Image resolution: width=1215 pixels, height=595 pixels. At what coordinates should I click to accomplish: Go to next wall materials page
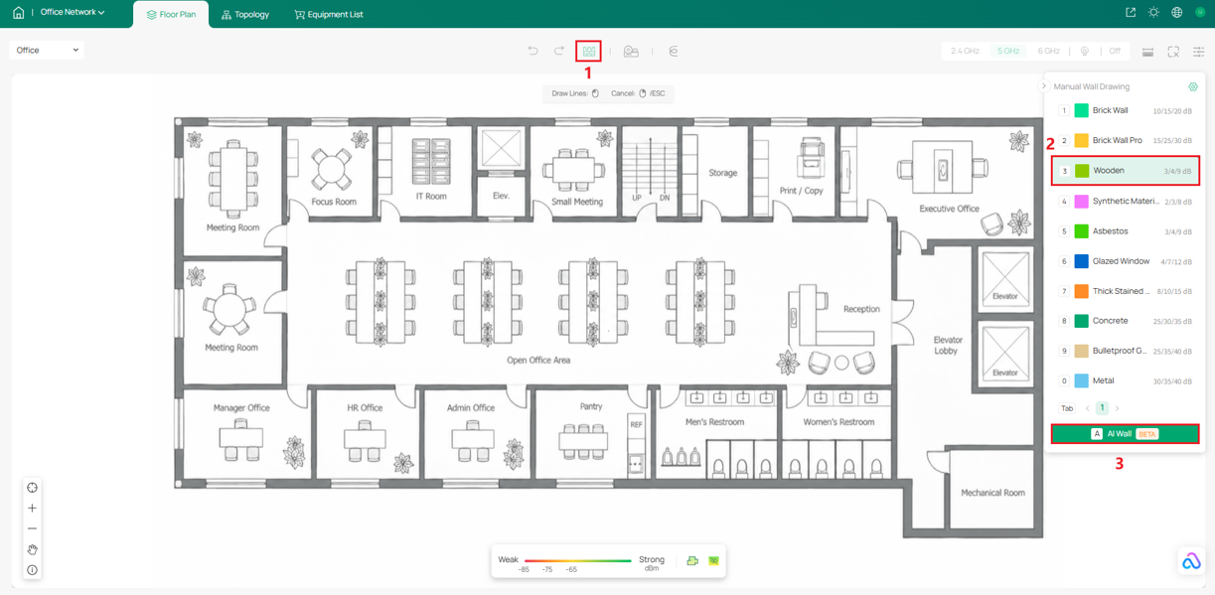tap(1117, 408)
